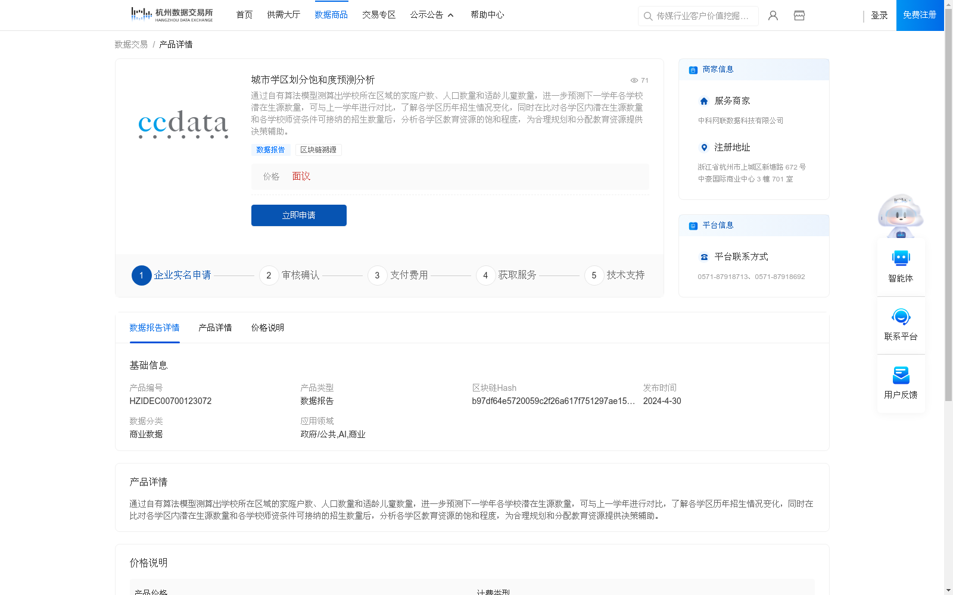Go back to 数据交易 breadcrumb
The width and height of the screenshot is (953, 595).
(x=131, y=45)
